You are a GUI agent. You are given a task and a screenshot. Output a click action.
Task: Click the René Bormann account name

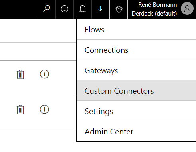pos(158,5)
